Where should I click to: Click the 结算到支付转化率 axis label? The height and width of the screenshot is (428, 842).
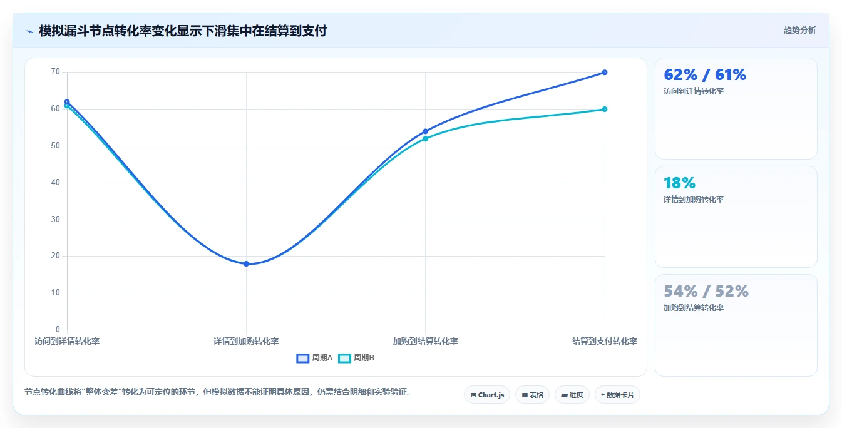tap(605, 342)
